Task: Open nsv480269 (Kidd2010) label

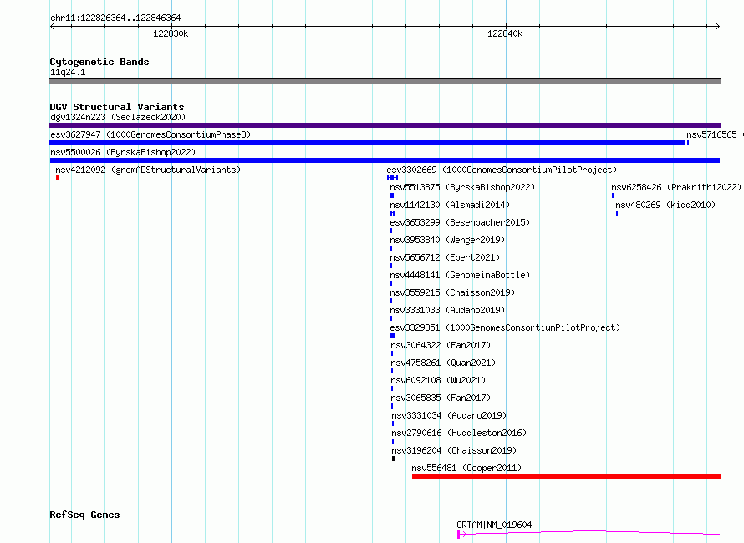Action: tap(665, 205)
